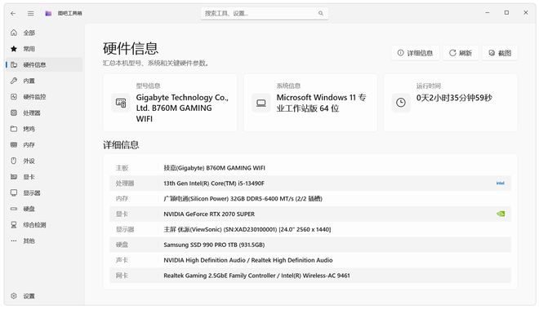Click Silicon Power 32GB DDR5-6400 memory row

310,198
